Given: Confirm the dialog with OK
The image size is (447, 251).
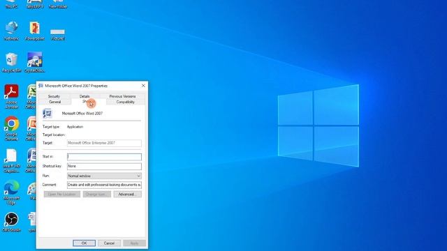Looking at the screenshot, I should point(84,243).
